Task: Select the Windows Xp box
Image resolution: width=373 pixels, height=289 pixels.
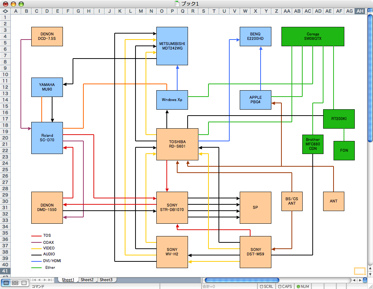Action: [172, 100]
